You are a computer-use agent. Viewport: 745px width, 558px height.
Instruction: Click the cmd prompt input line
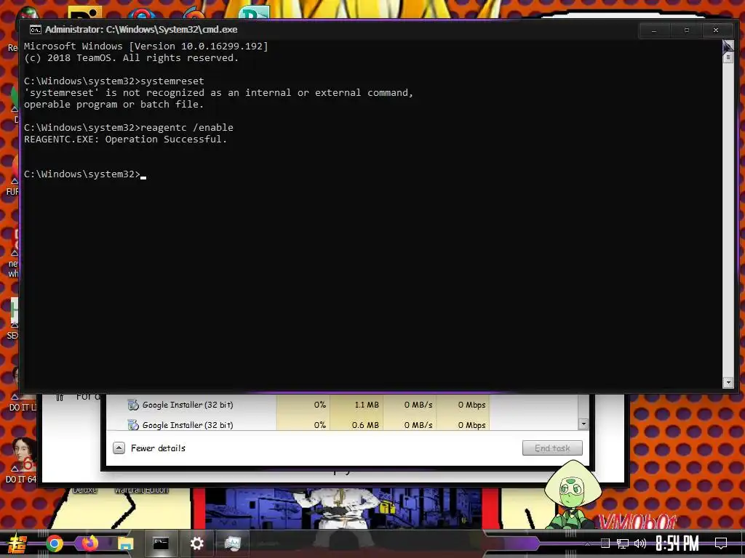[x=85, y=174]
